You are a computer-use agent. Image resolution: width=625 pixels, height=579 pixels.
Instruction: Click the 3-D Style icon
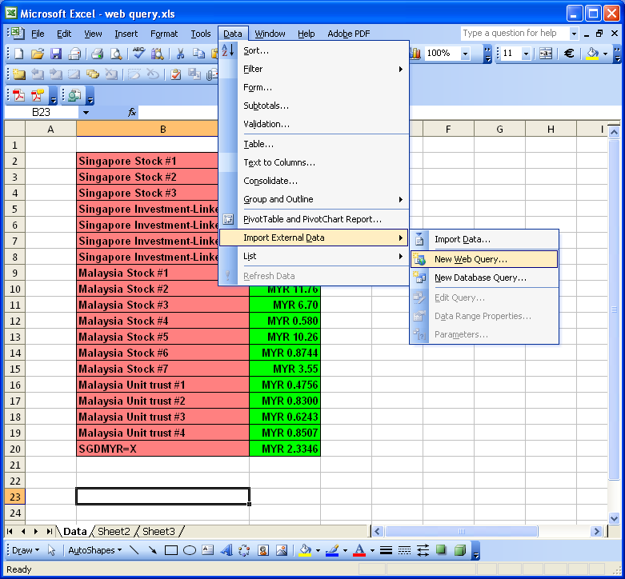460,550
